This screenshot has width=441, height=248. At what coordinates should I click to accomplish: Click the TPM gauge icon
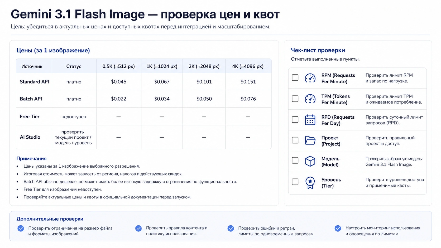(310, 99)
